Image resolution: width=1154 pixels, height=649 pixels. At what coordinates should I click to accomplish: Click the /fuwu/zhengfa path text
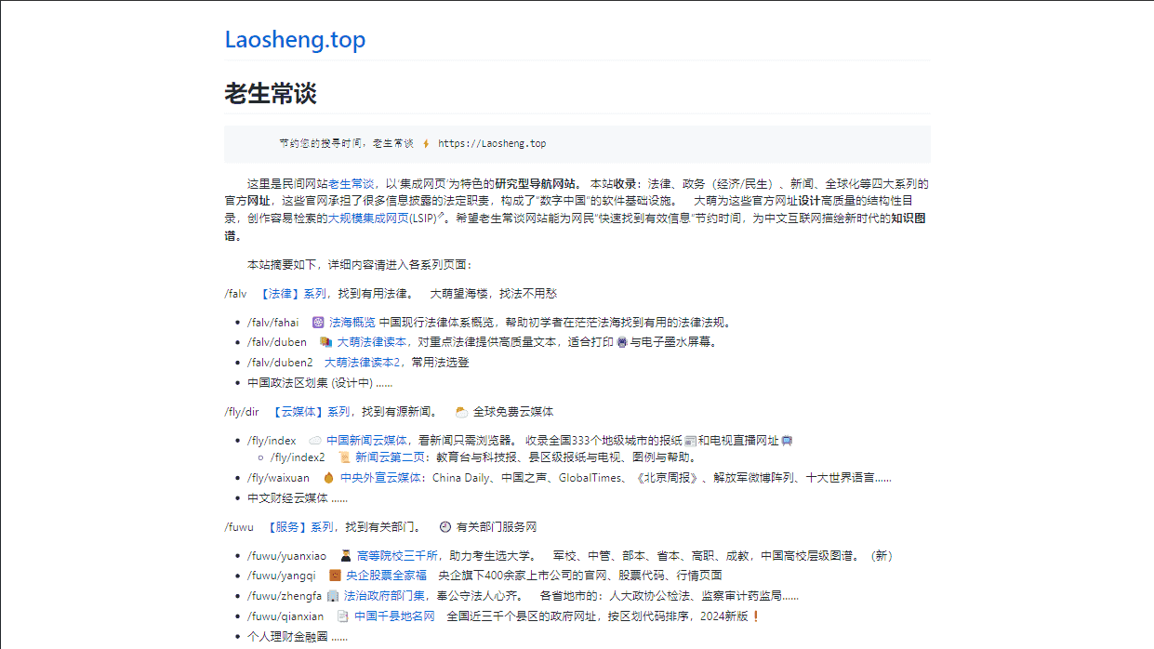(x=285, y=596)
